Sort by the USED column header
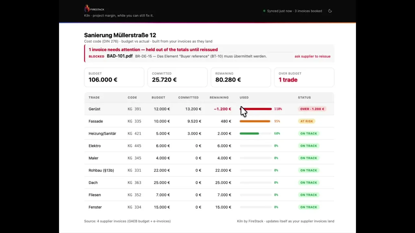 (244, 97)
